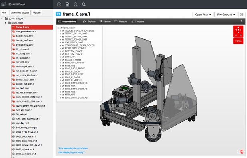Viewport: 247px width, 158px height.
Task: Select the Explode tool
Action: 89,22
